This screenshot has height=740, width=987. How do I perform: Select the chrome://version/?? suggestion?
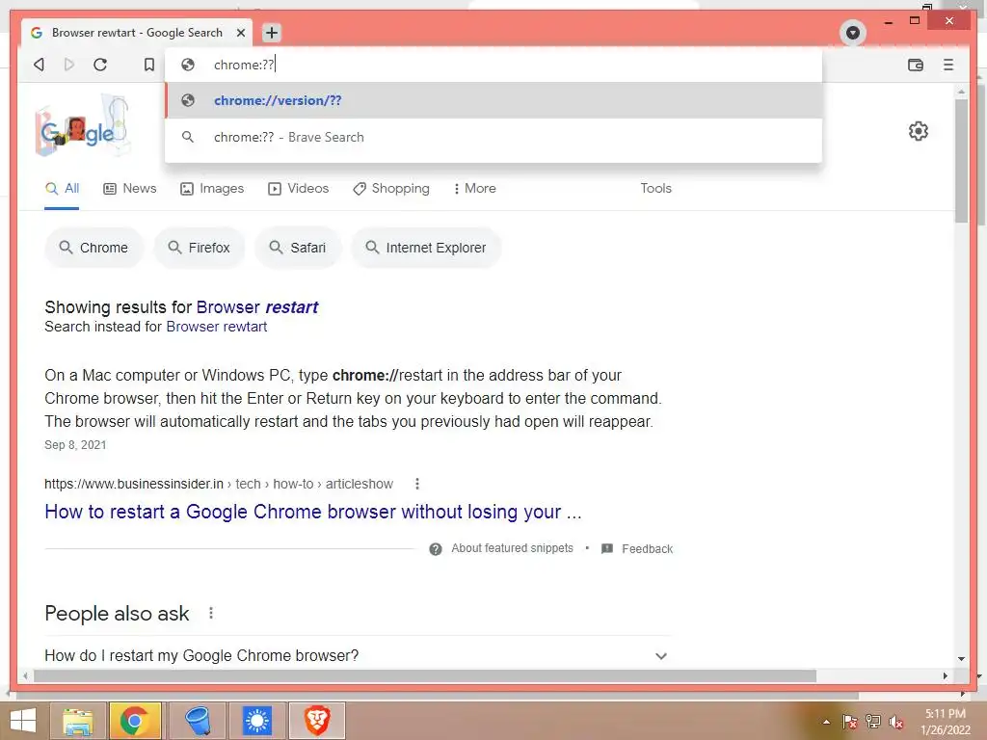click(493, 100)
